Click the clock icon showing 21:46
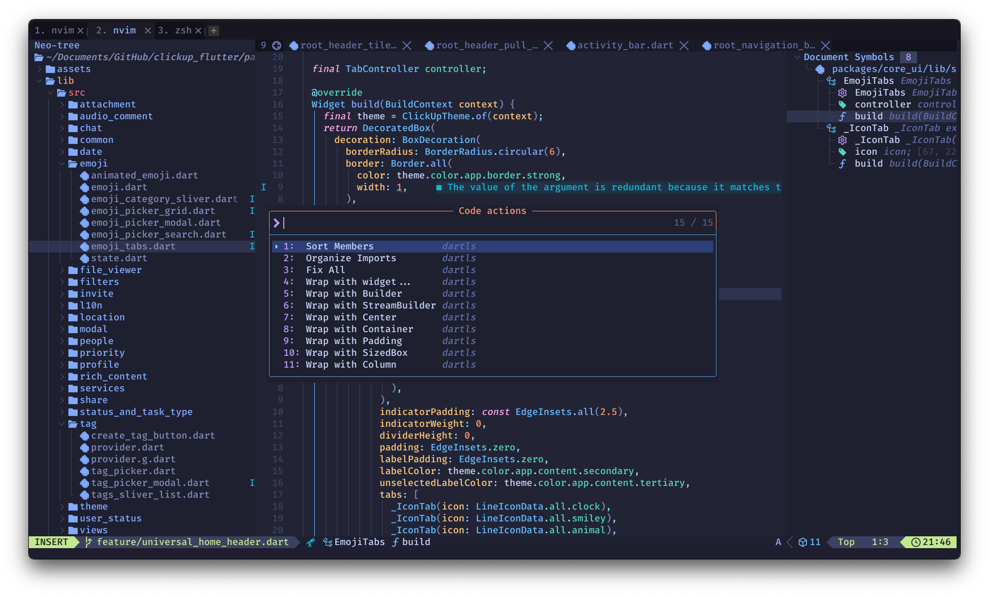The image size is (989, 597). (x=915, y=542)
